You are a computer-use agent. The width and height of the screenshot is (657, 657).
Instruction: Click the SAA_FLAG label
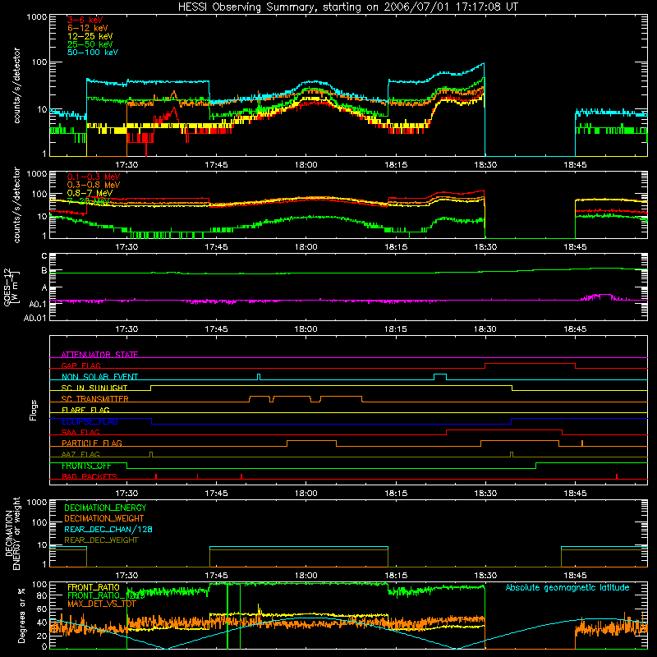tap(80, 433)
